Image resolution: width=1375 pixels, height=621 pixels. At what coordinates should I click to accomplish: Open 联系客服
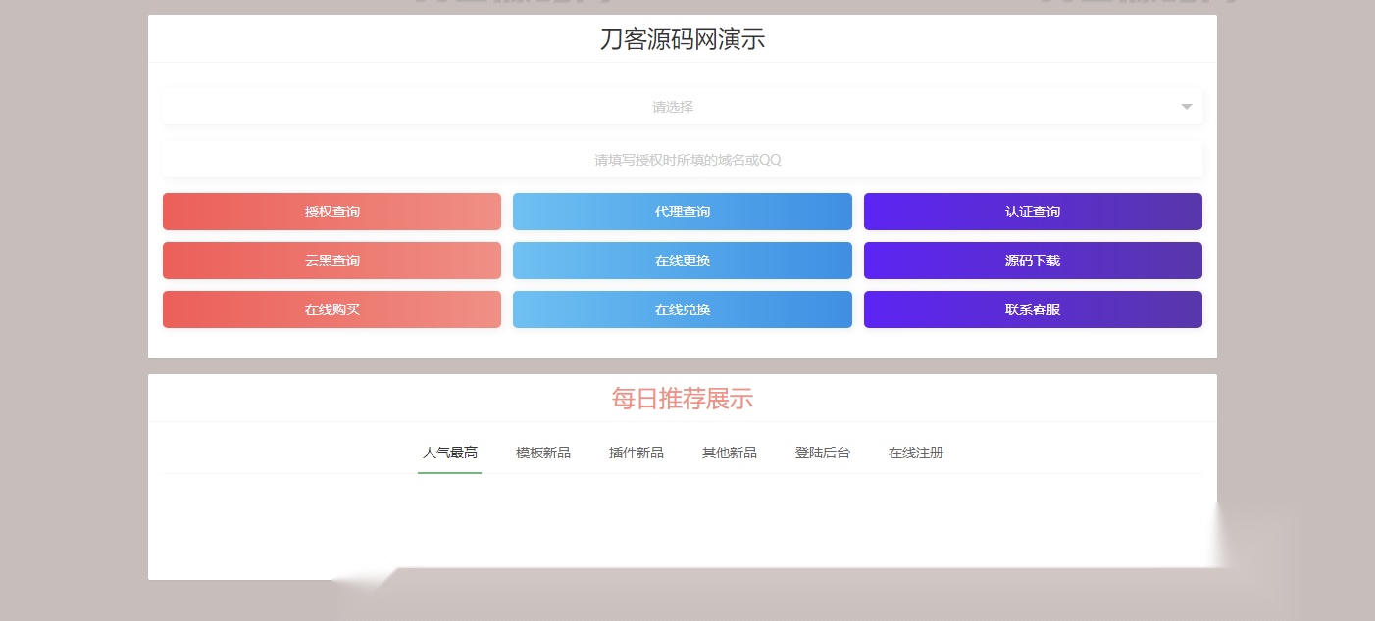[1033, 310]
